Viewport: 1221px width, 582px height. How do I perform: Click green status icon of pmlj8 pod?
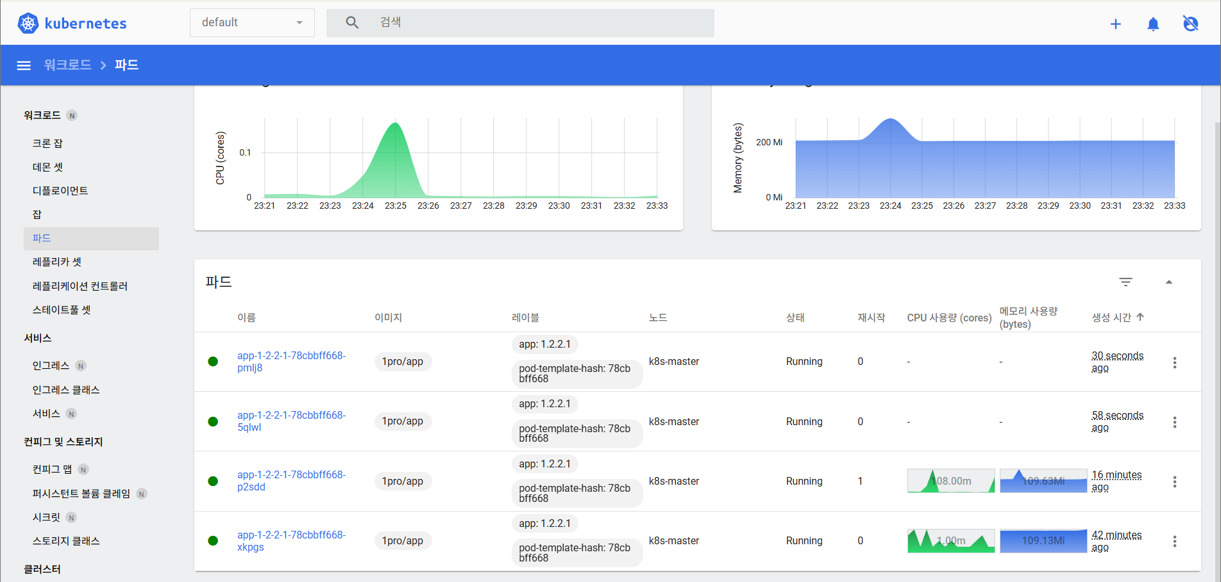pos(213,362)
